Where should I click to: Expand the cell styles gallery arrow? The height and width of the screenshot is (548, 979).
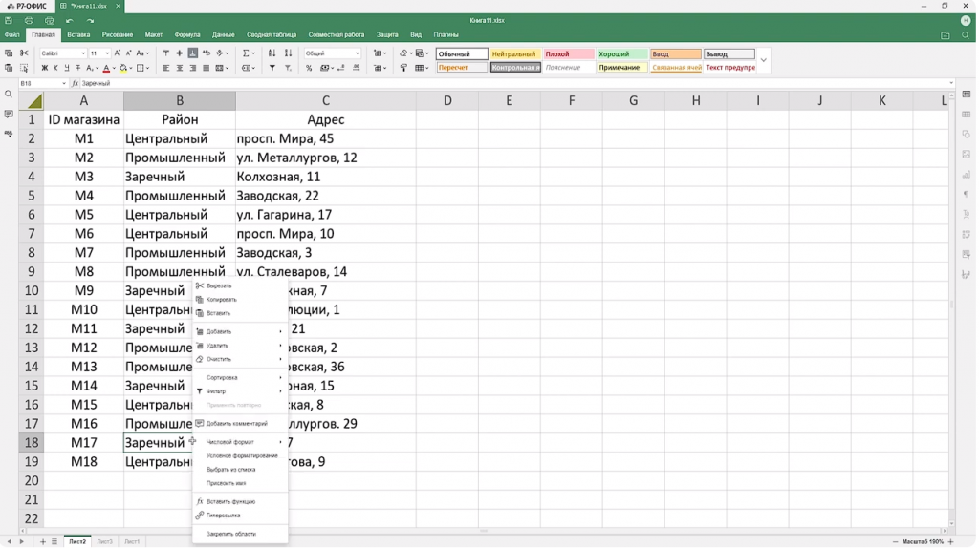[764, 60]
